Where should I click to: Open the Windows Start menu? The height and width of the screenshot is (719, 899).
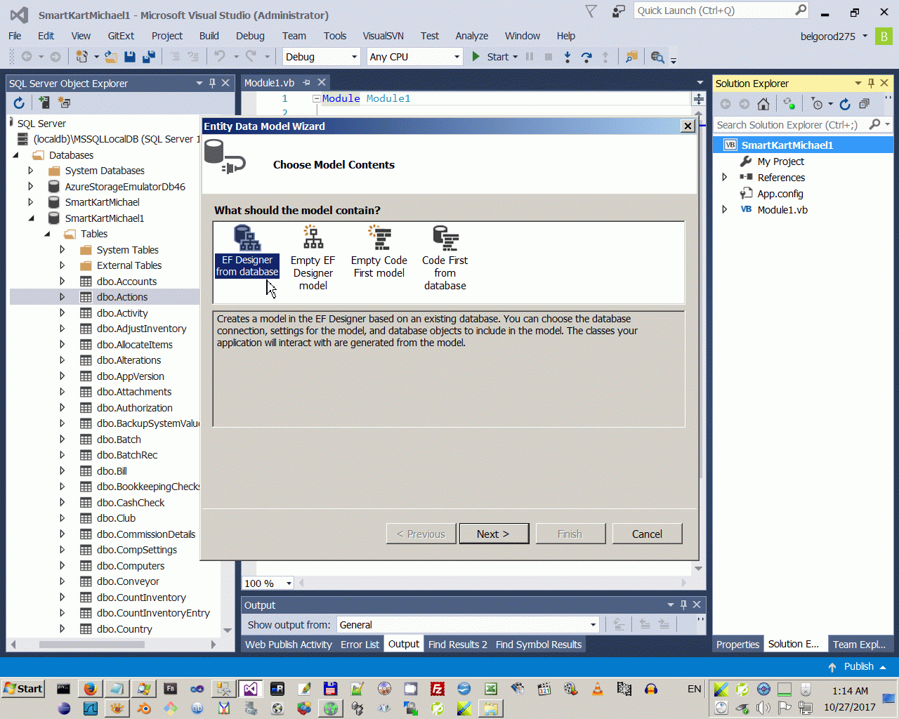pyautogui.click(x=23, y=689)
